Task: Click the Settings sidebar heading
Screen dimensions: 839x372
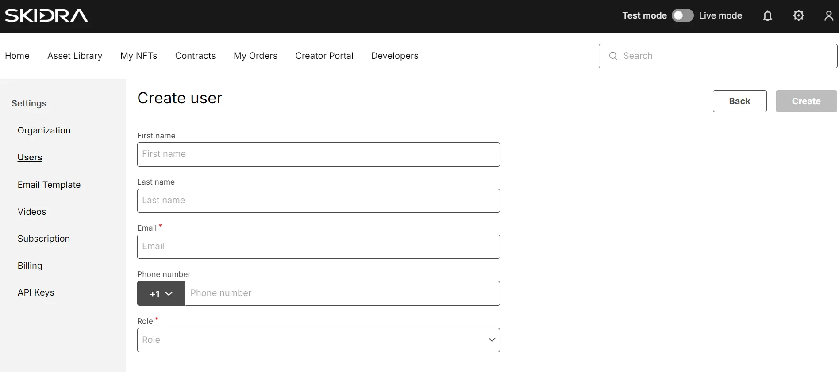Action: click(29, 103)
